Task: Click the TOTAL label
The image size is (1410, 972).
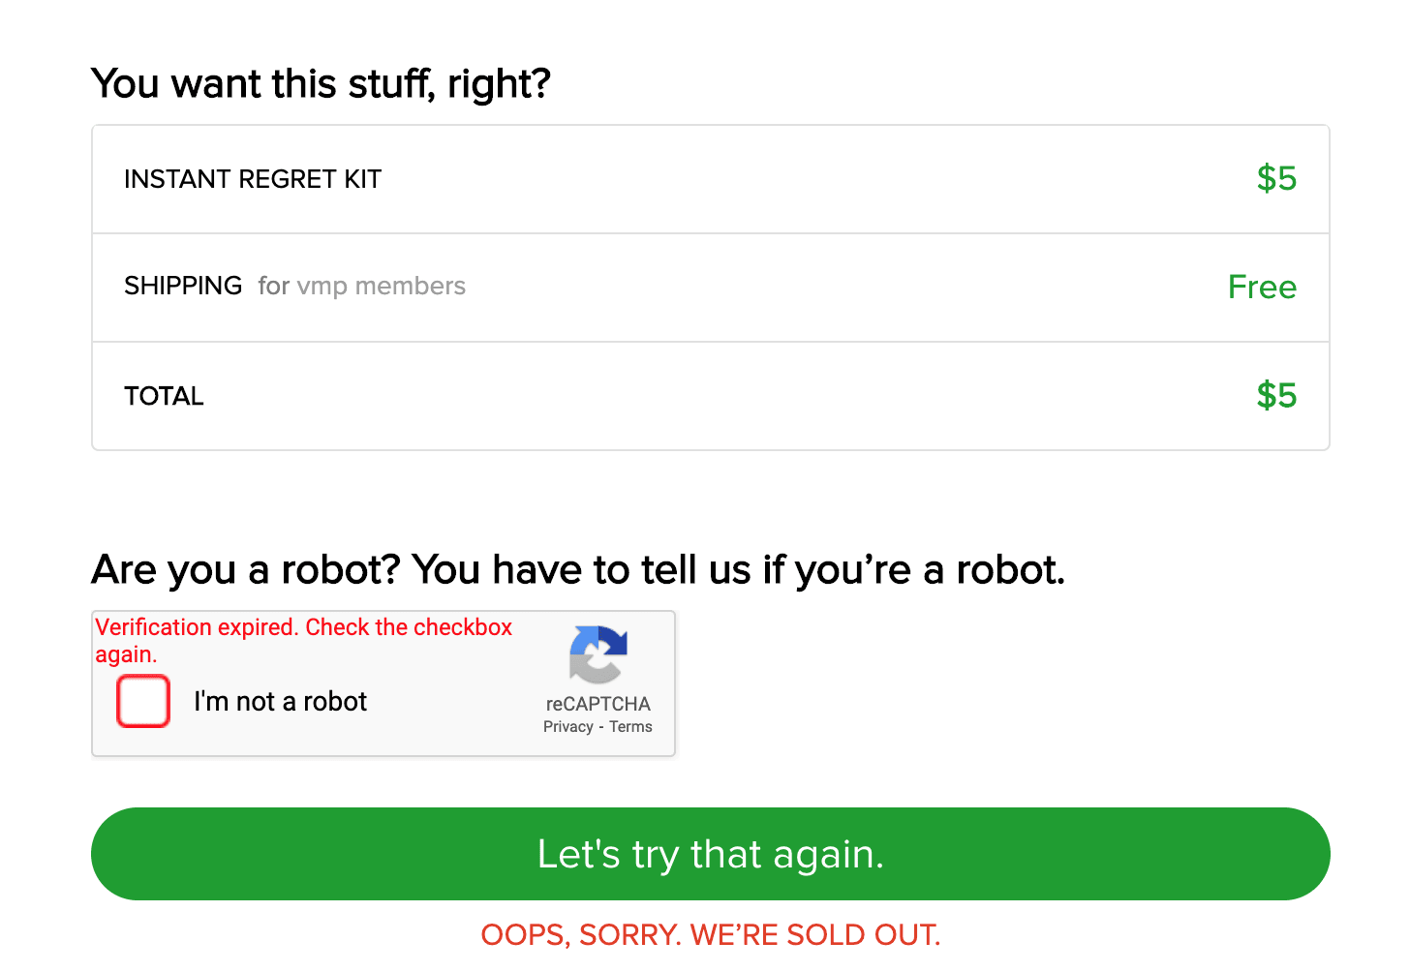Action: [164, 396]
